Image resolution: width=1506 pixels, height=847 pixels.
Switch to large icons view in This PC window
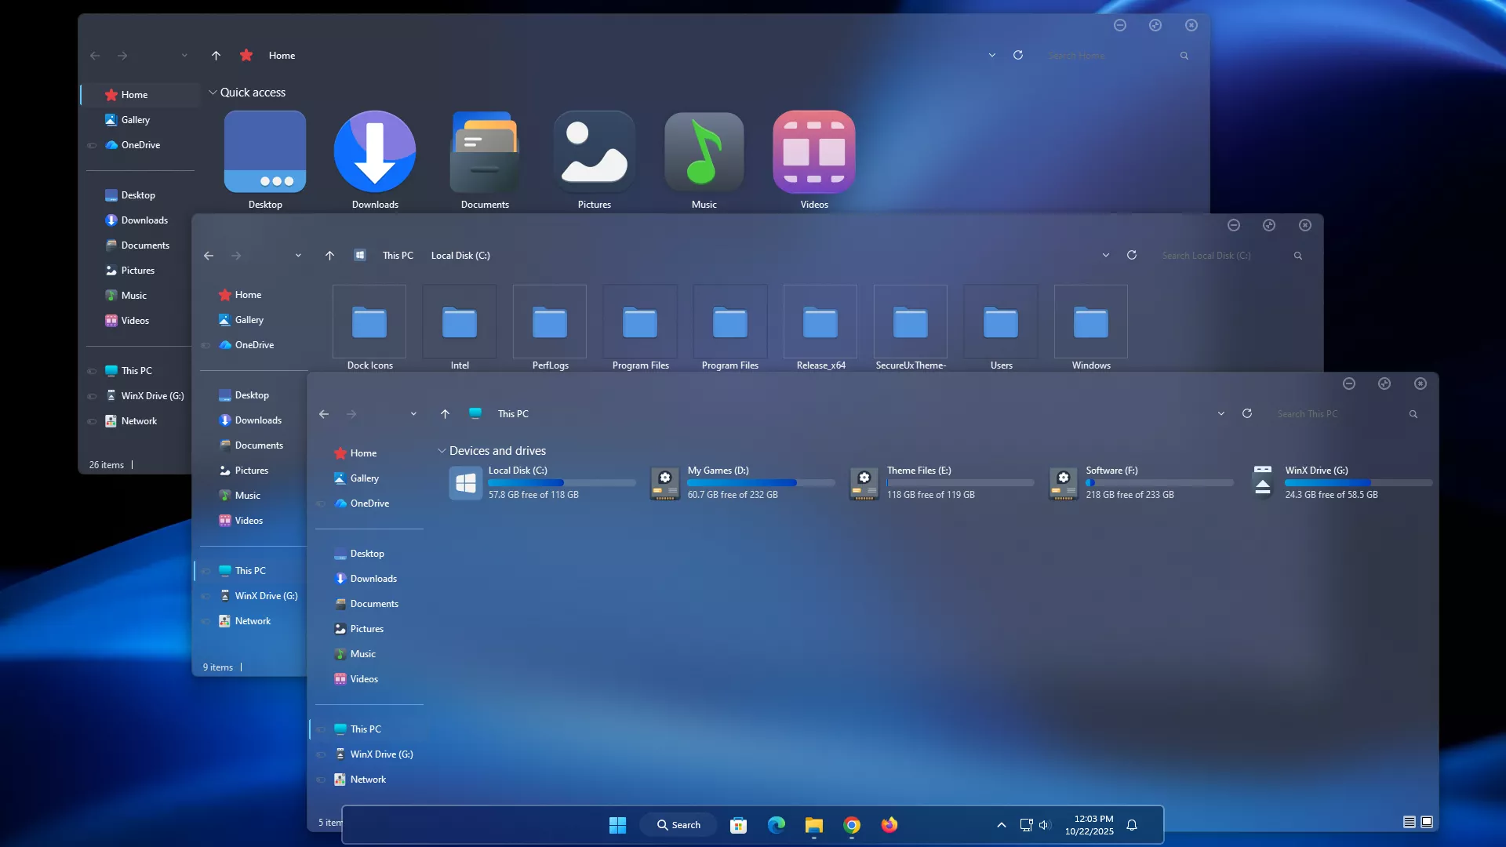(1427, 822)
